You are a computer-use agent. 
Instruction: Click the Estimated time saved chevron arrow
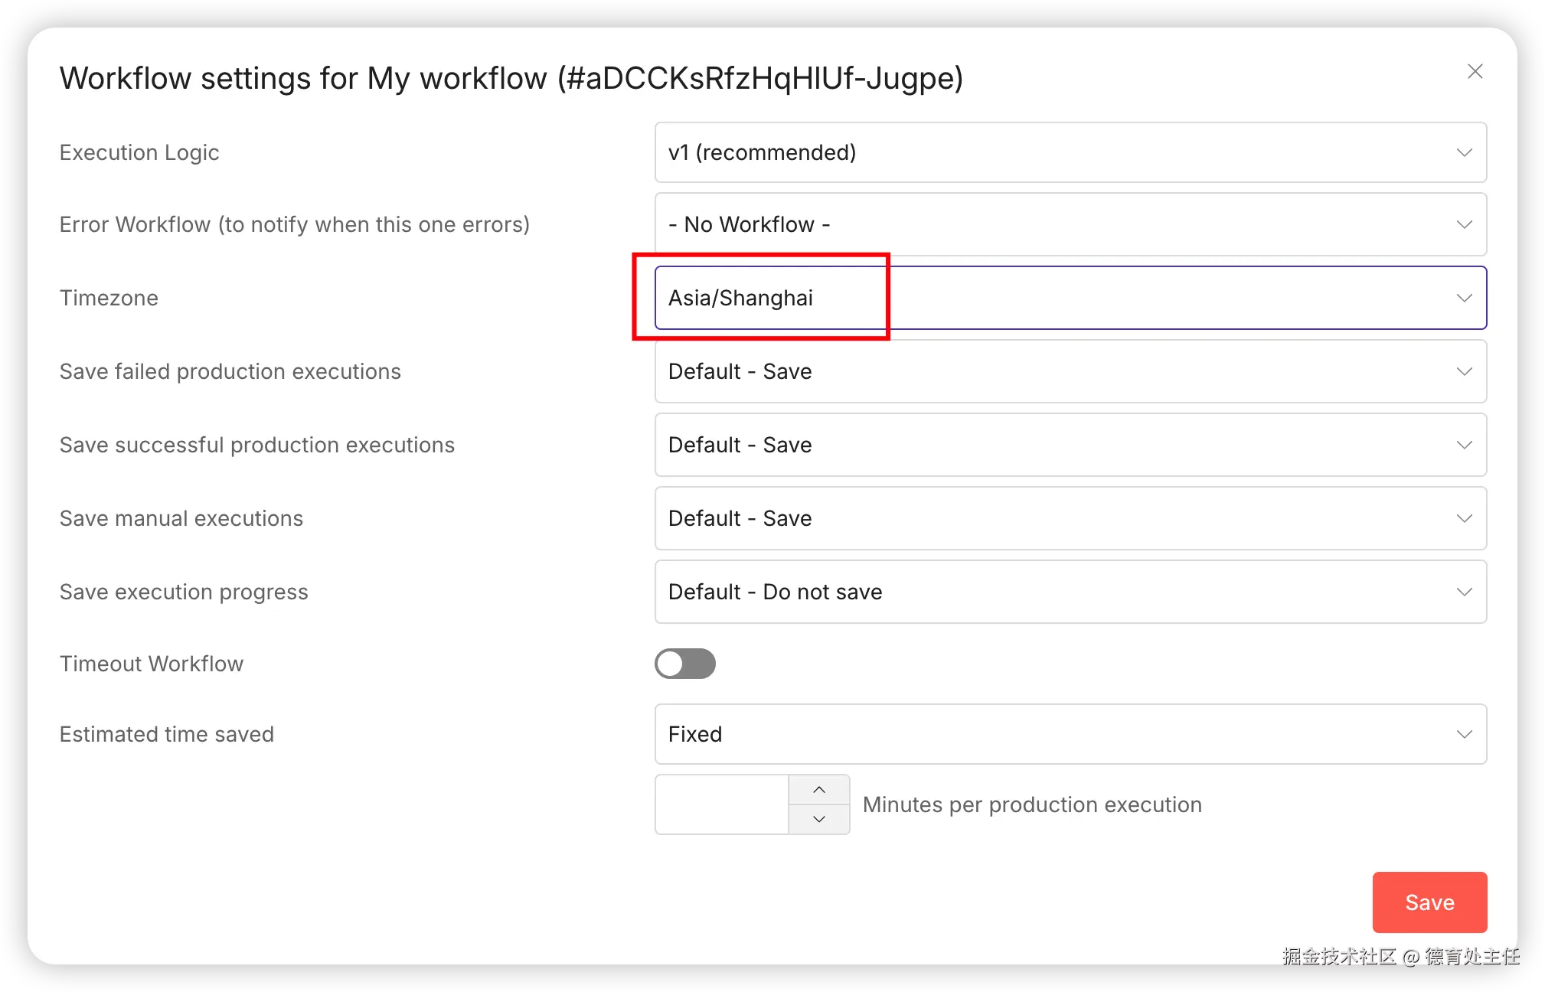coord(1464,734)
